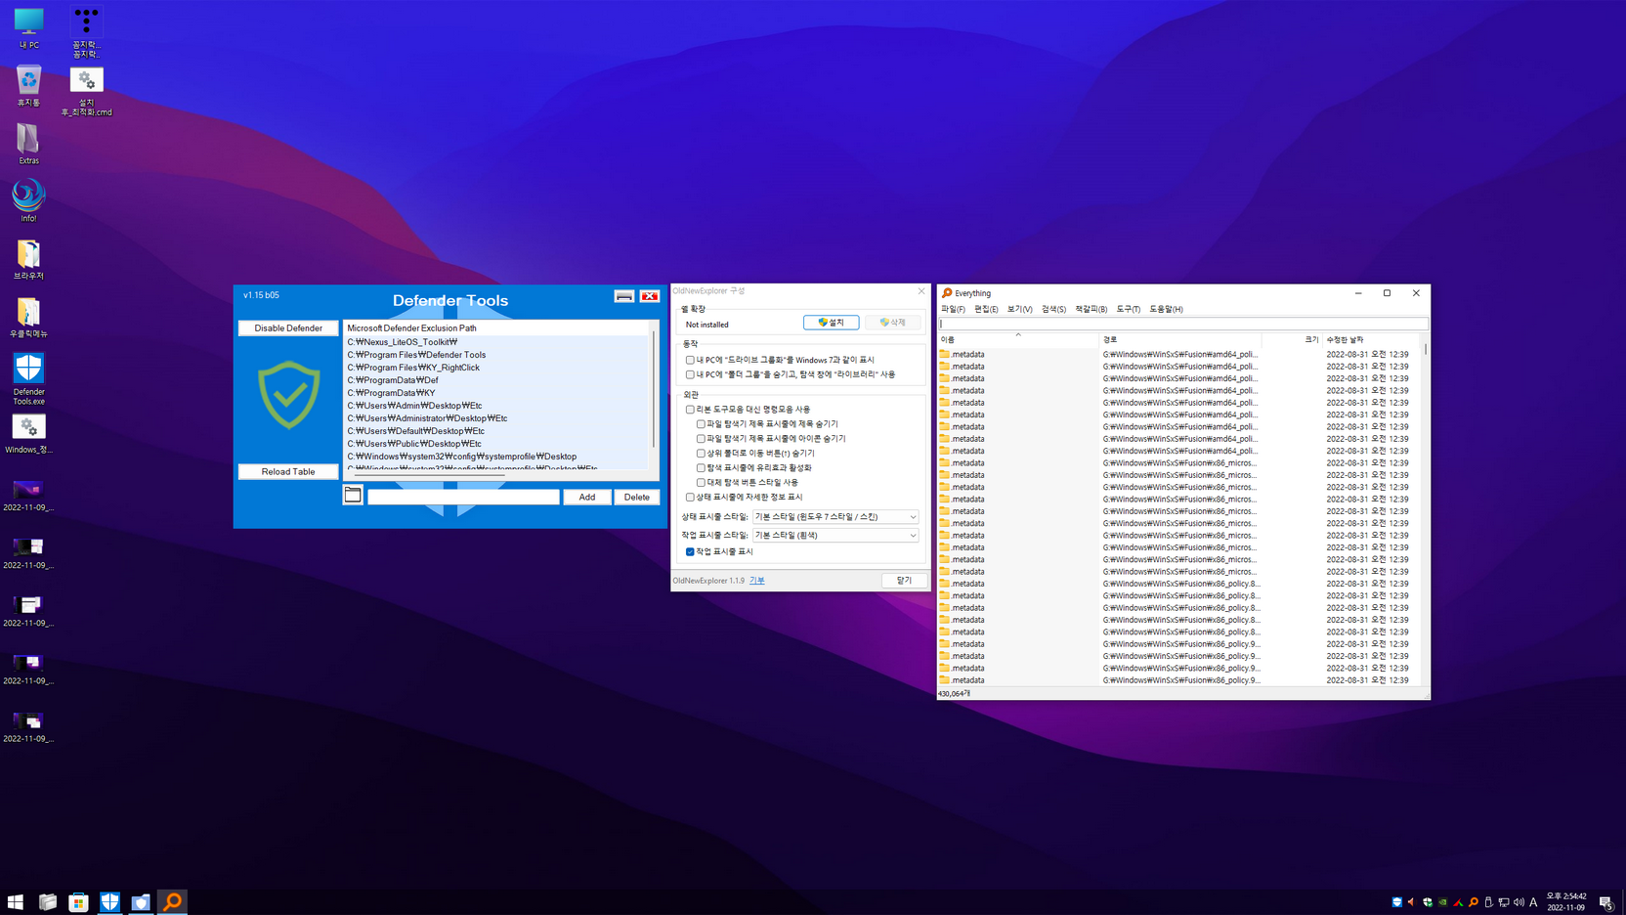Image resolution: width=1626 pixels, height=915 pixels.
Task: Sort Everything results by 경로 column
Action: tap(1180, 339)
